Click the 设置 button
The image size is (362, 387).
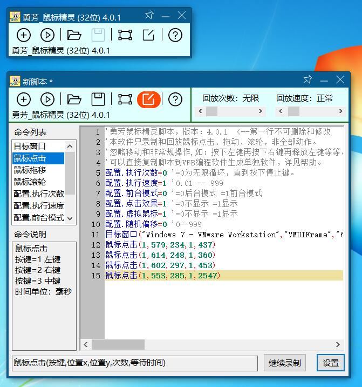(x=331, y=363)
